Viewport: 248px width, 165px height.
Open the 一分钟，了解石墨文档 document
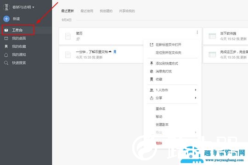pyautogui.click(x=92, y=52)
